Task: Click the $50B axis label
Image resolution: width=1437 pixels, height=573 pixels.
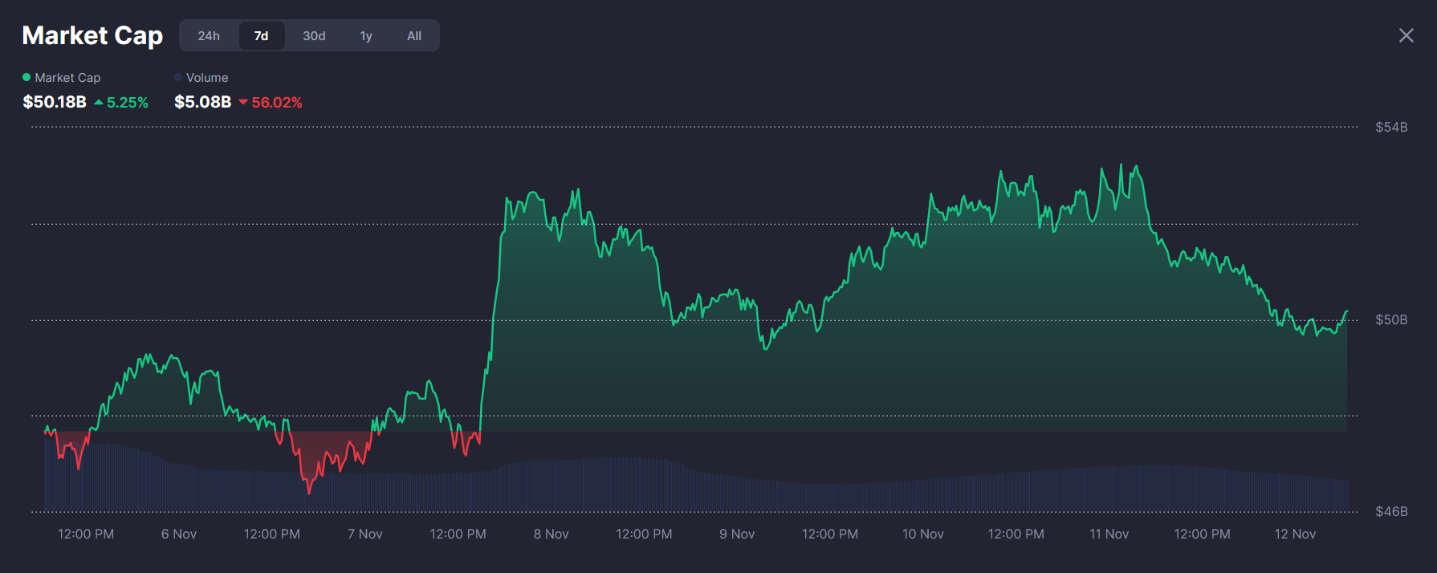Action: tap(1391, 319)
